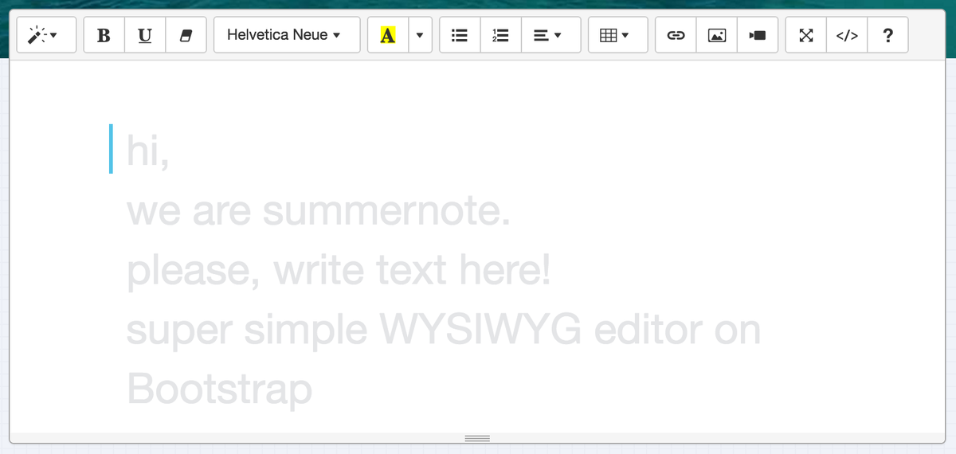Apply the yellow highlight recent color
This screenshot has width=956, height=454.
388,35
